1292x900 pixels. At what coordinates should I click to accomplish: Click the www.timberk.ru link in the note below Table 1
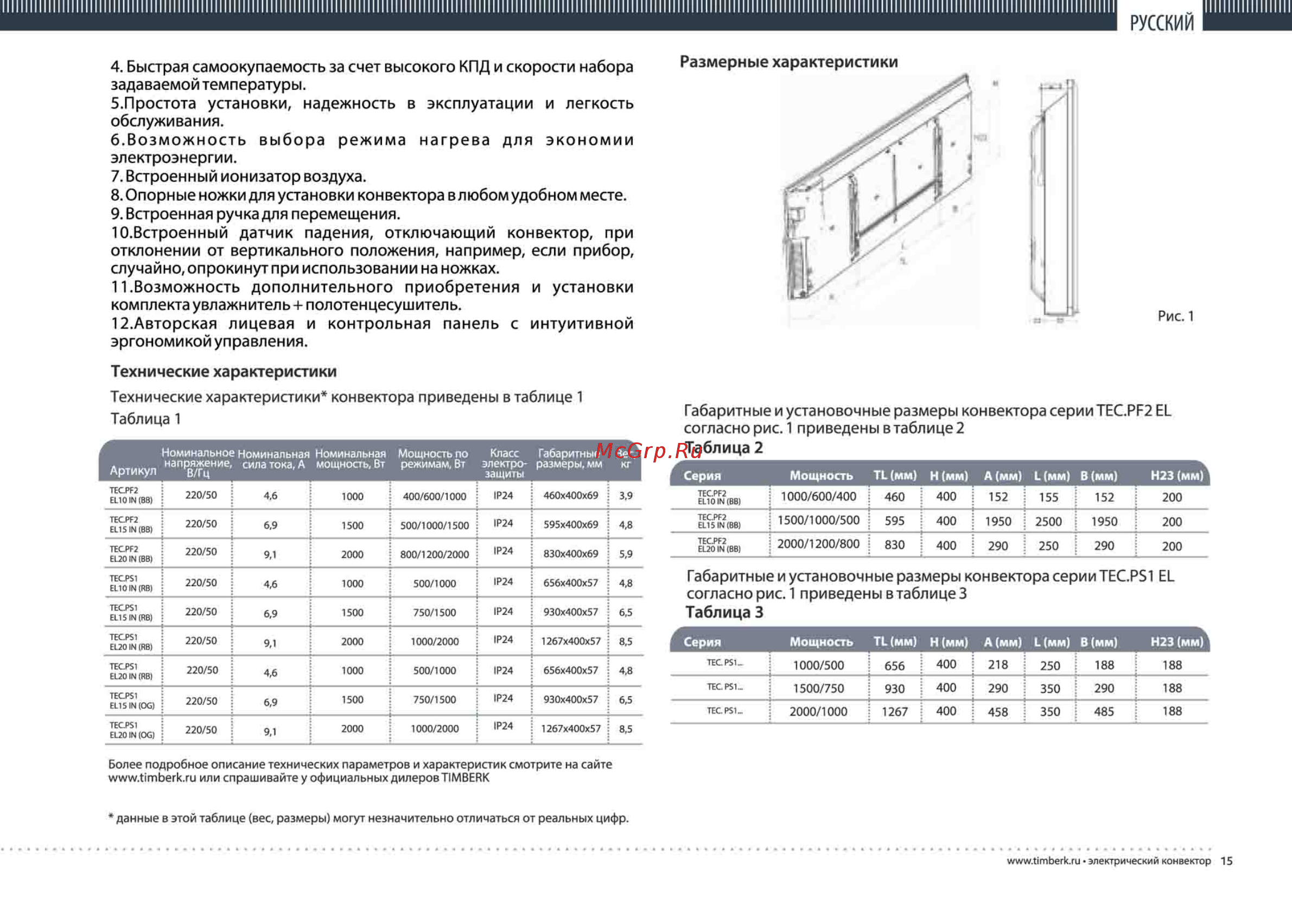pos(152,778)
